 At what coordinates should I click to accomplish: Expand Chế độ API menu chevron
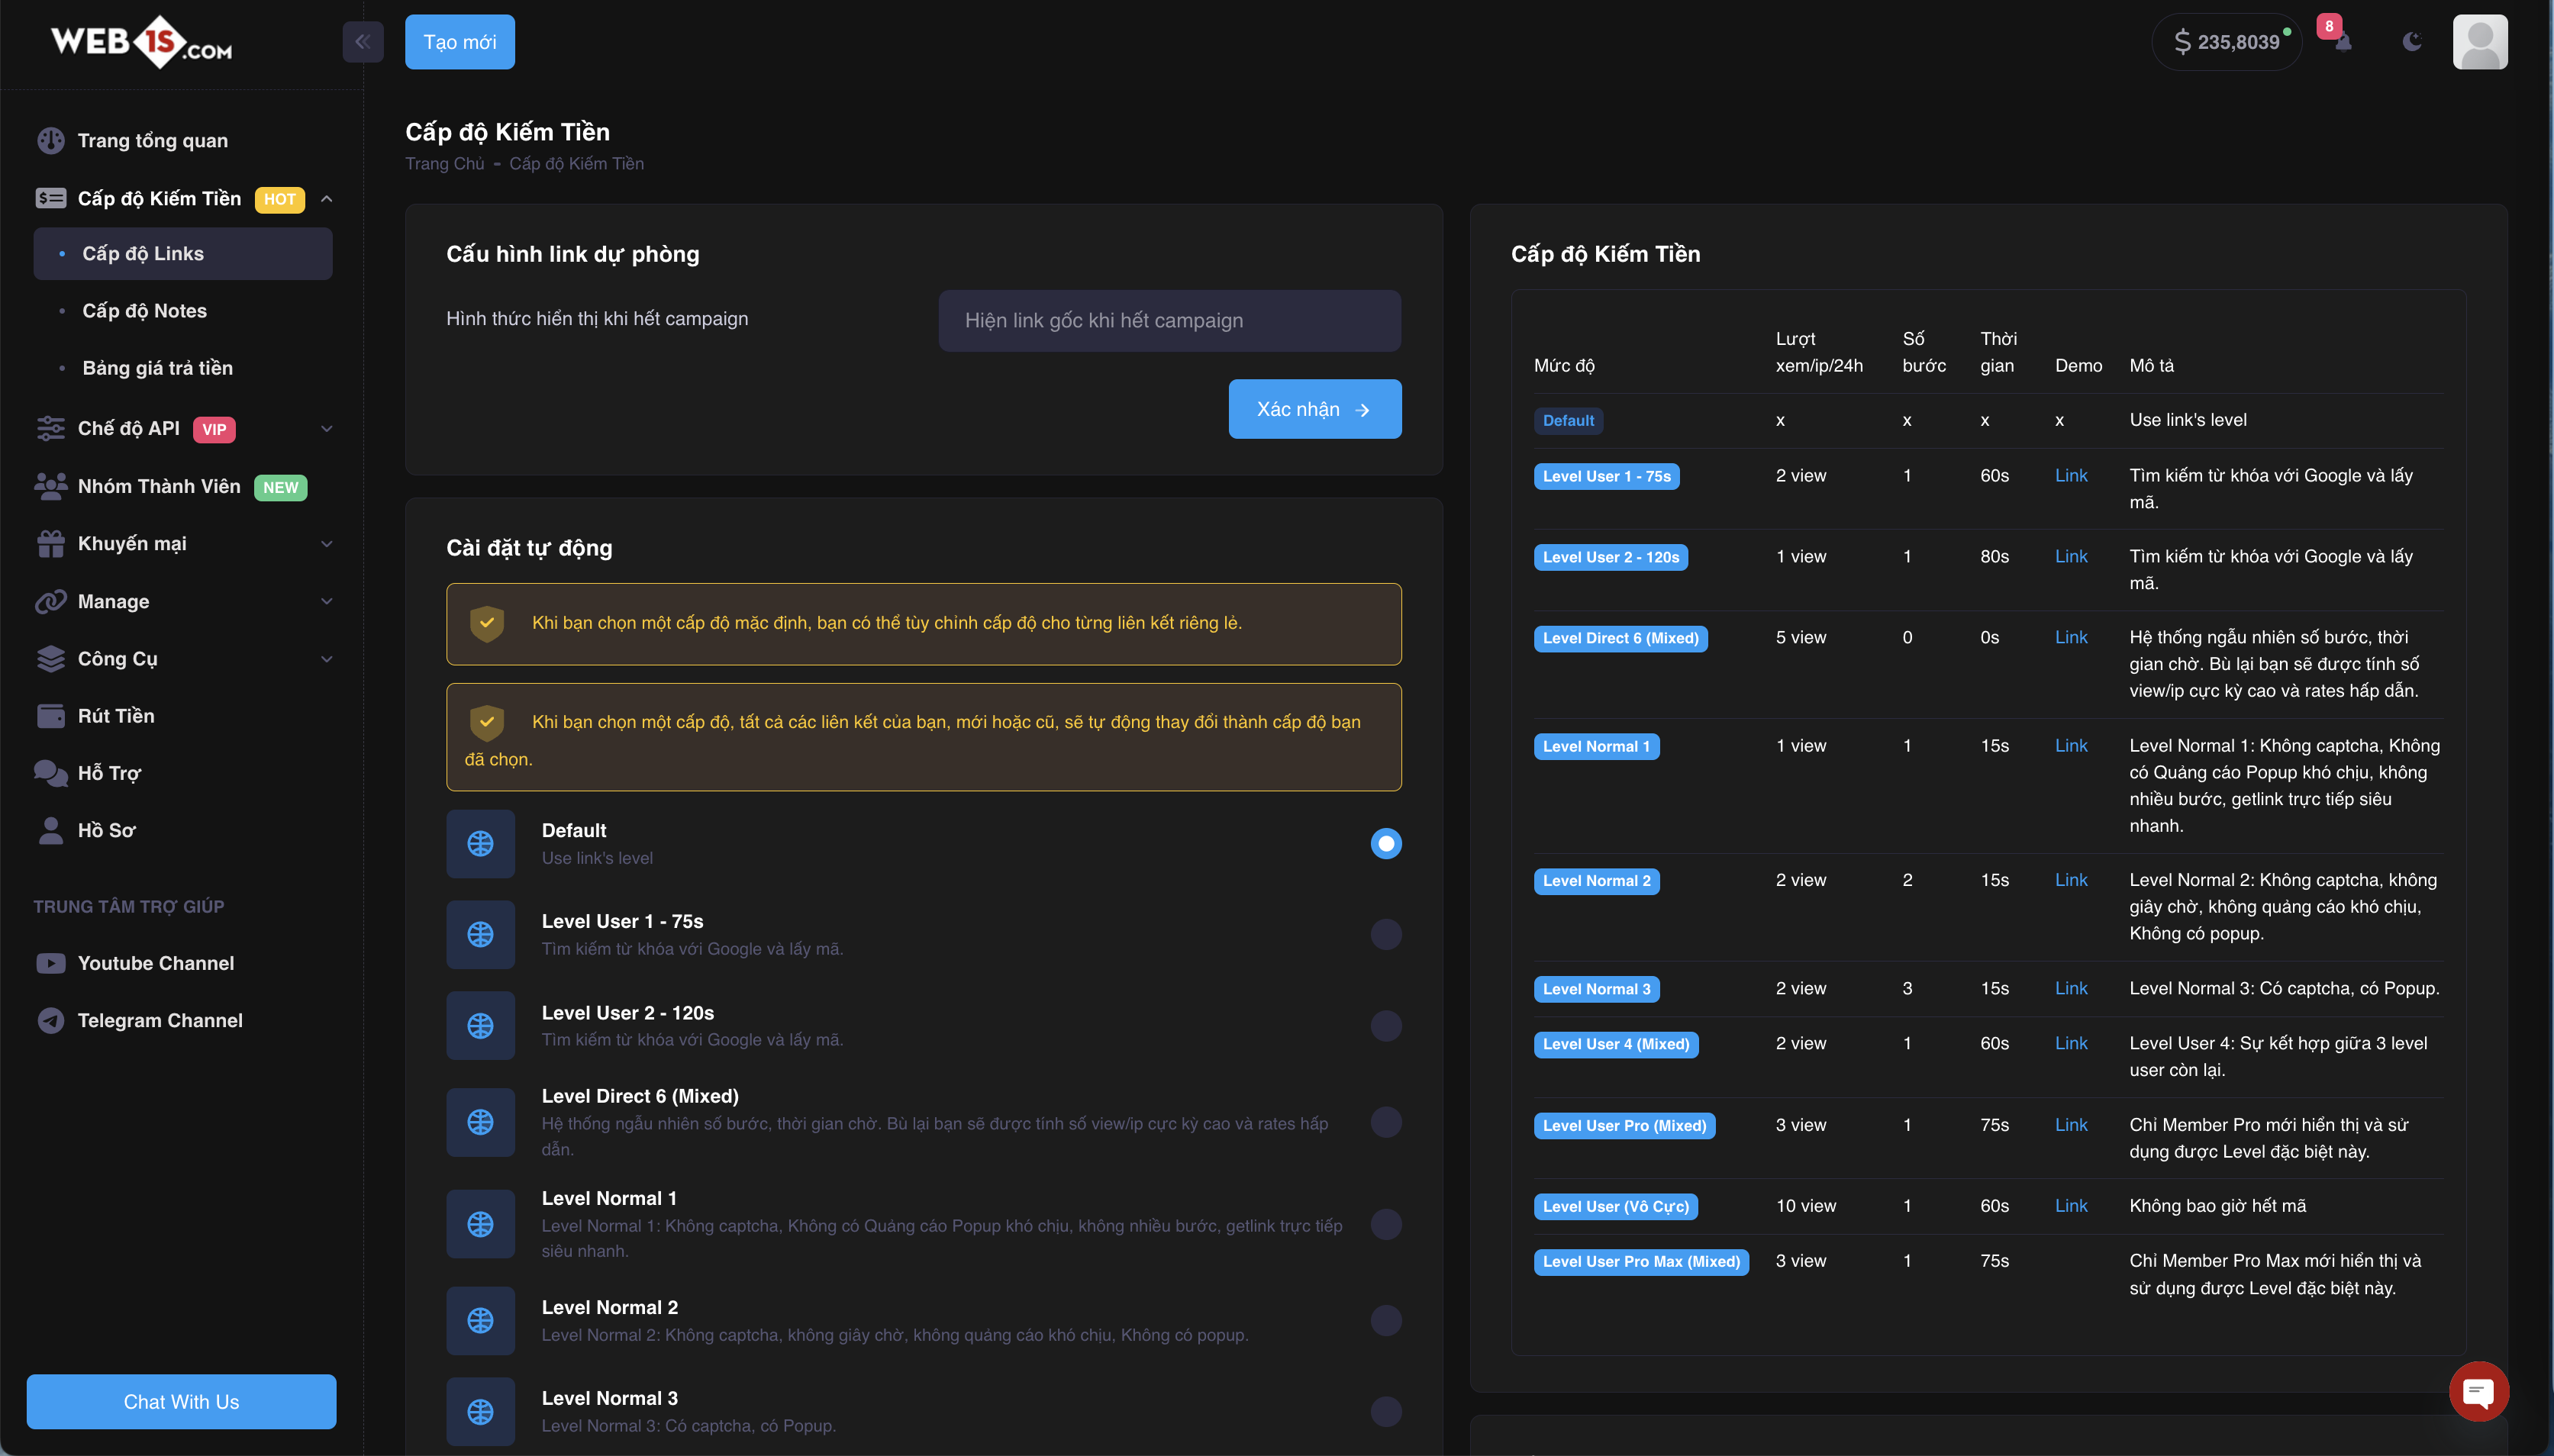[x=327, y=429]
